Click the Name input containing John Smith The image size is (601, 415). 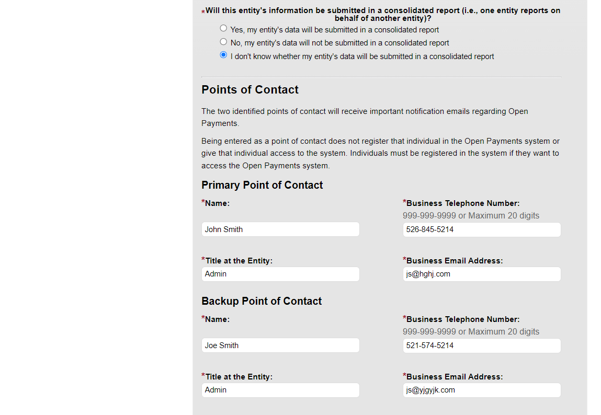pos(280,229)
